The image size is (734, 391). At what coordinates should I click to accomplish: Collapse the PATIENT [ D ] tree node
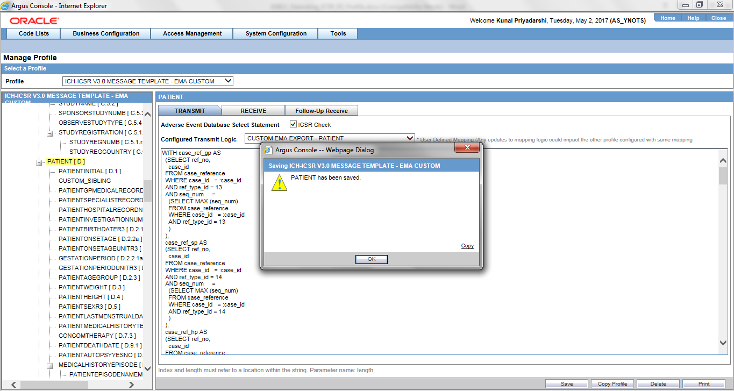(39, 162)
